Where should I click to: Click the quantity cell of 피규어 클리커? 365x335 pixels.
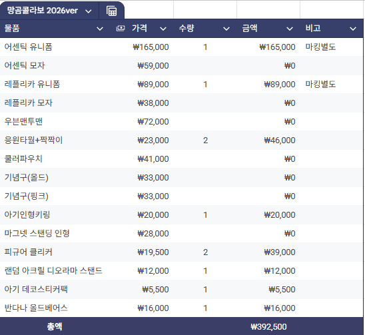click(x=205, y=252)
